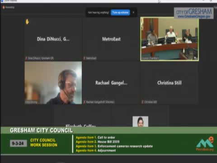Image resolution: width=217 pixels, height=163 pixels.
Task: Click the Turn up volume button
Action: pos(120,12)
